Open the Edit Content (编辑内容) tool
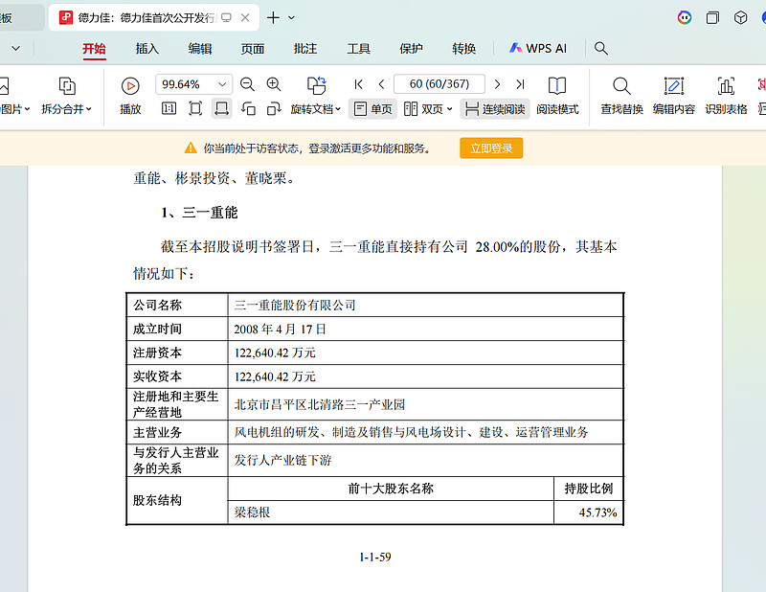The width and height of the screenshot is (766, 592). pyautogui.click(x=674, y=95)
